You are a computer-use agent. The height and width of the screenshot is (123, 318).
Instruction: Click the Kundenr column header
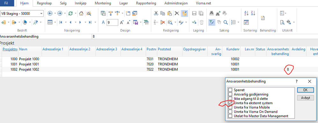(233, 49)
